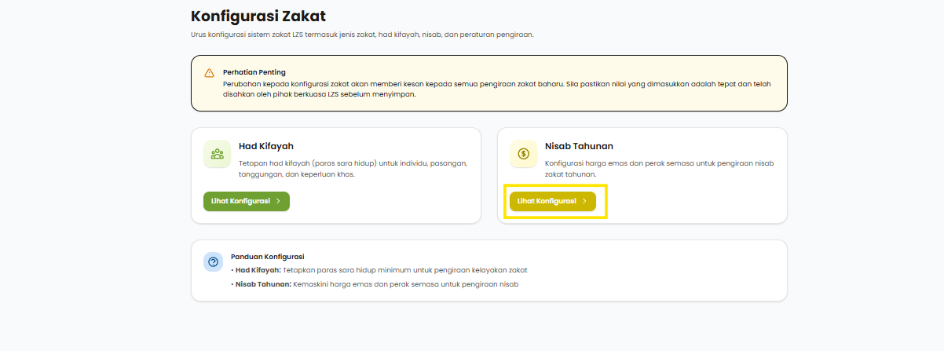Click the warning triangle icon

click(x=209, y=73)
